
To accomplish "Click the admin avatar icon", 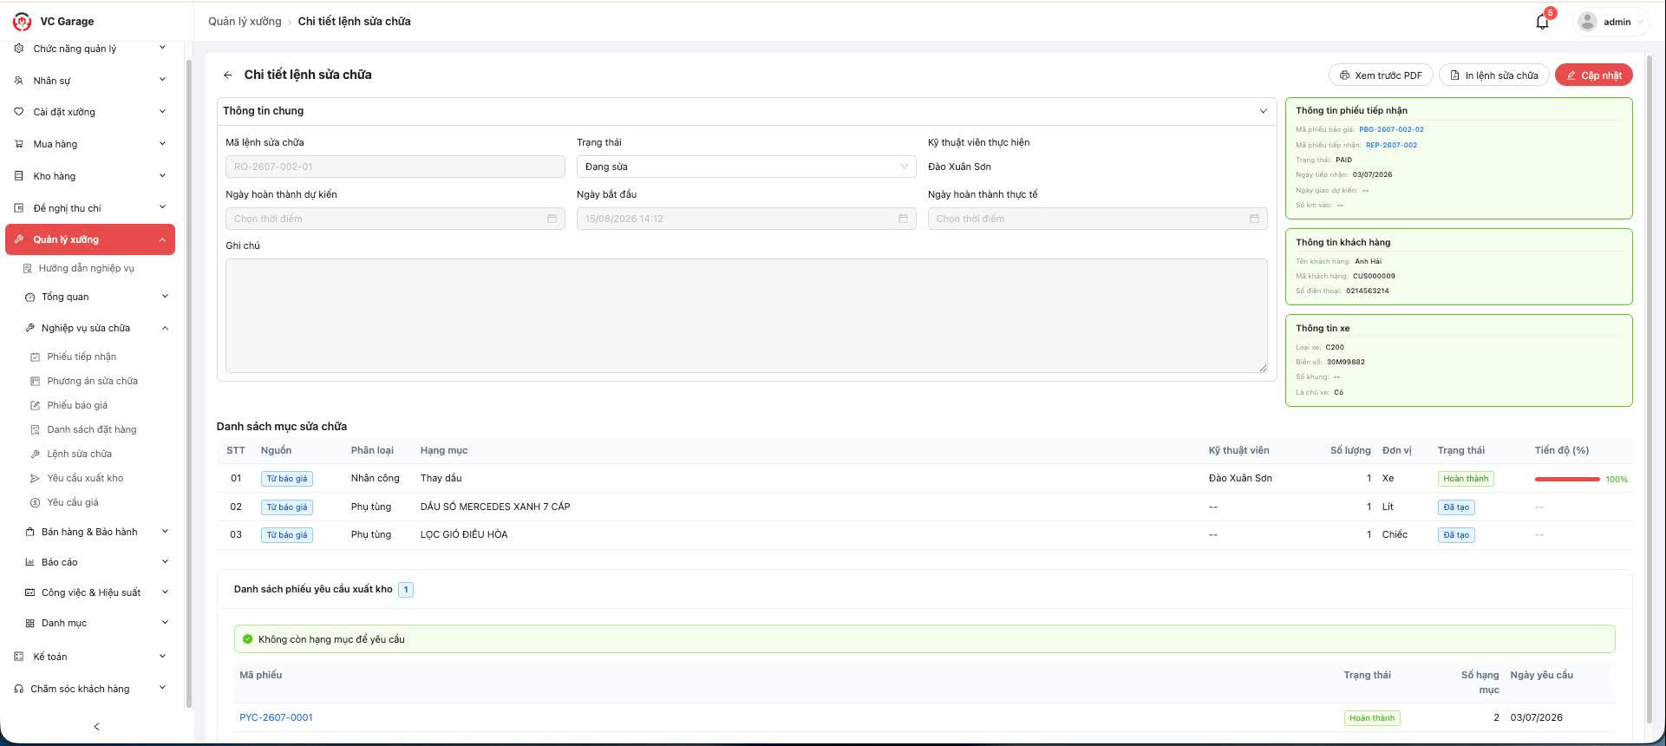I will pos(1587,22).
